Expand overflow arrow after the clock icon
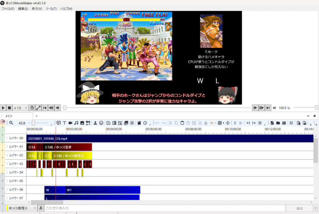The image size is (319, 214). (150, 124)
